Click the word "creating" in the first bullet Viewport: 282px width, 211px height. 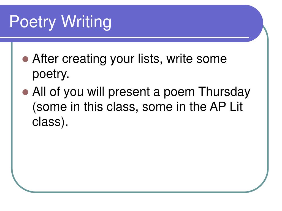click(x=84, y=59)
